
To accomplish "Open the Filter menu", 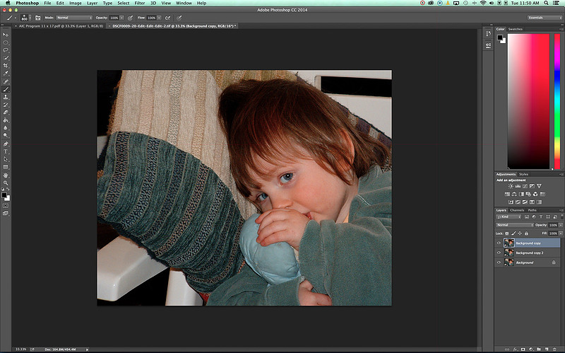I will pyautogui.click(x=138, y=4).
